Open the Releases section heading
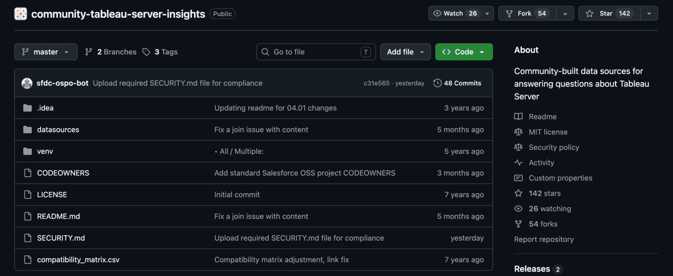Viewport: 673px width, 276px height. (532, 269)
